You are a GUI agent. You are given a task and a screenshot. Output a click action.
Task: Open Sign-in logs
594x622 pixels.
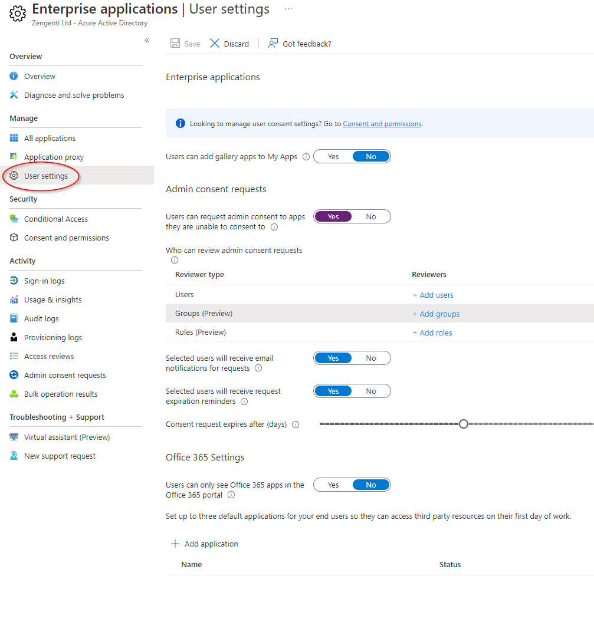(x=44, y=281)
